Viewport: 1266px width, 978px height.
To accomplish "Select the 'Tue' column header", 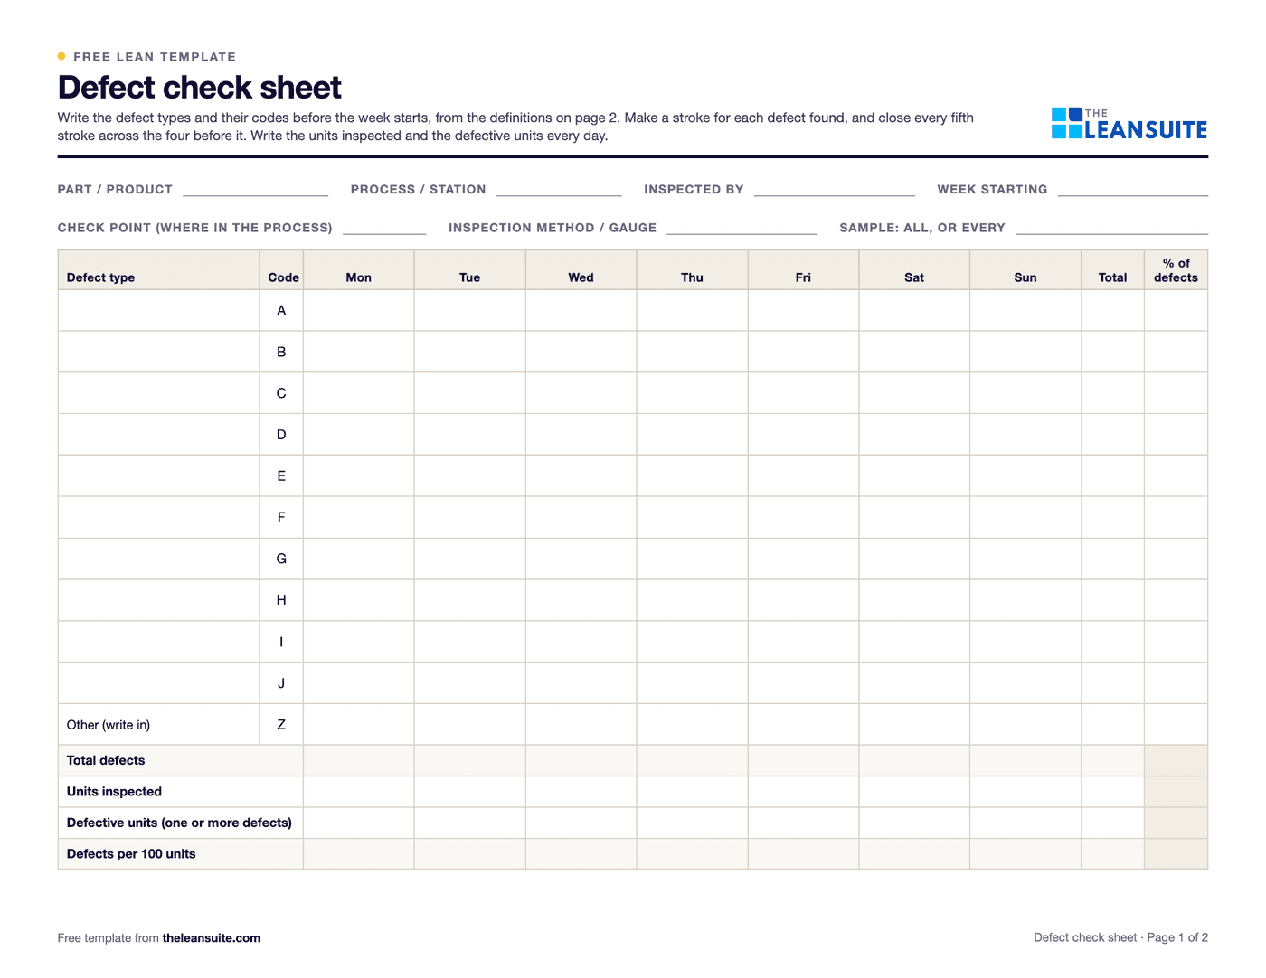I will [470, 270].
